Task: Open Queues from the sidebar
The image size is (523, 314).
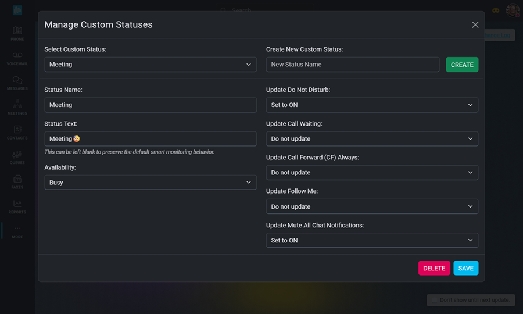Action: click(17, 157)
